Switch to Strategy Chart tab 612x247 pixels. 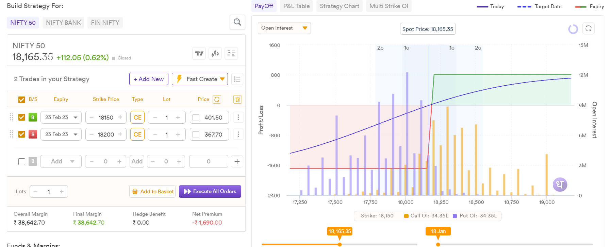(x=340, y=6)
